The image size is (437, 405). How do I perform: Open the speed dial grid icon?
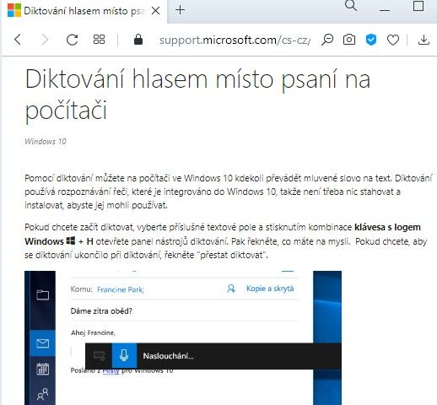[99, 40]
